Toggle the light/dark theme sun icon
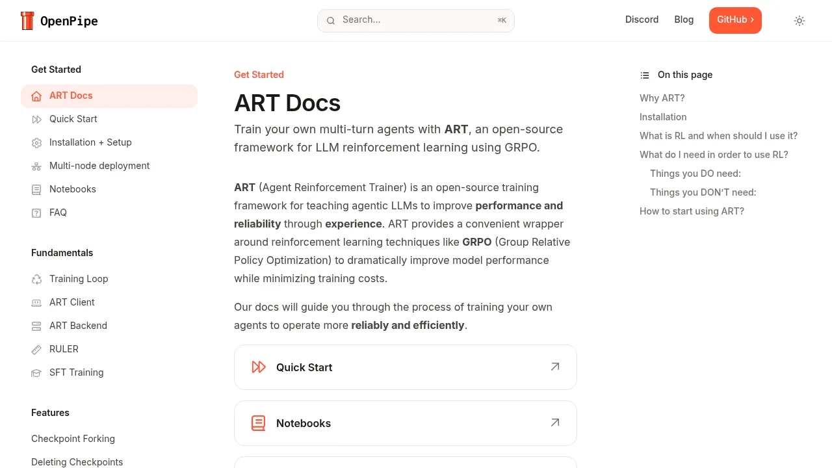The height and width of the screenshot is (468, 832). click(799, 21)
